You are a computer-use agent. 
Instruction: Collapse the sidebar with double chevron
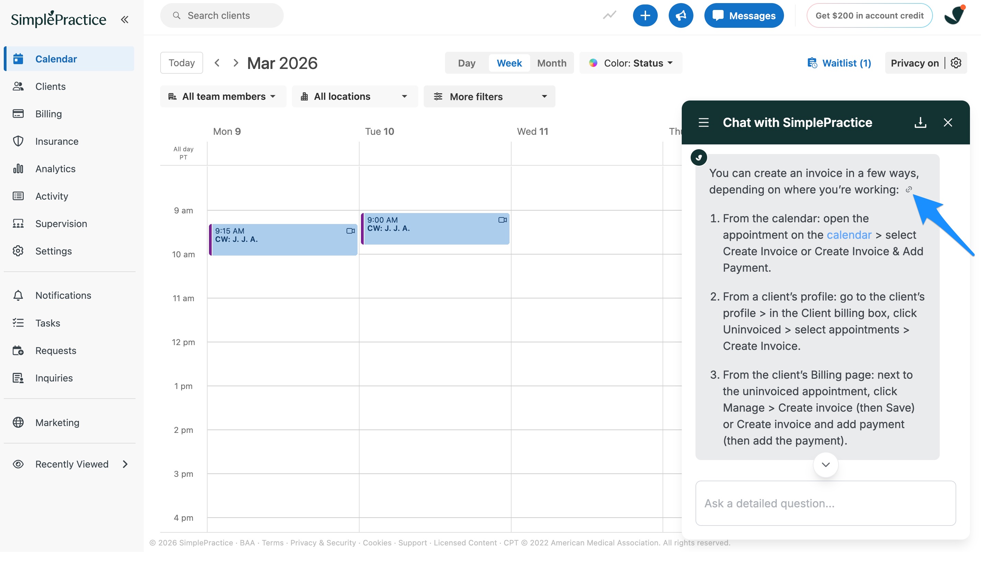[125, 20]
